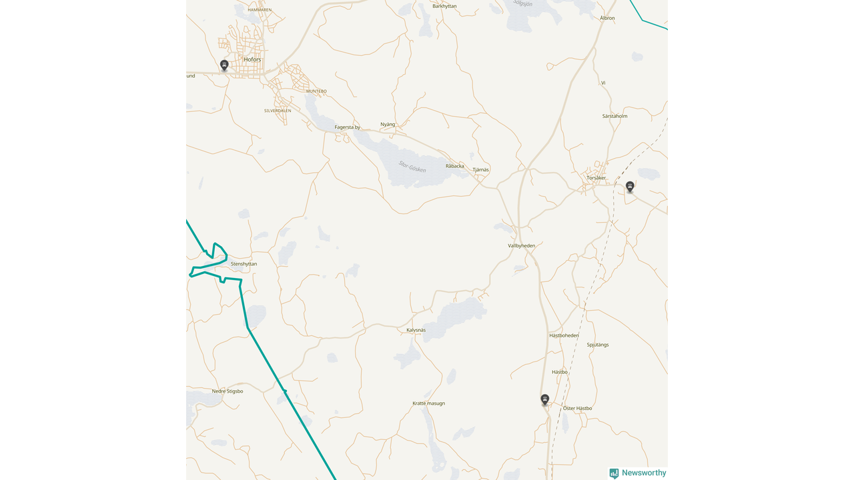
Task: Click the Hästboheden place label
Action: [x=564, y=335]
